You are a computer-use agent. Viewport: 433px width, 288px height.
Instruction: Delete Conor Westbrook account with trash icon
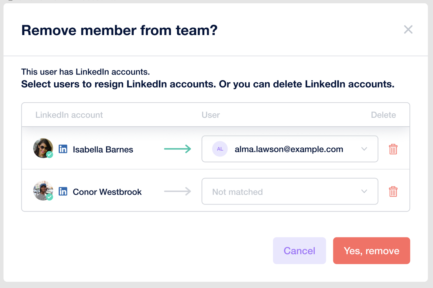[x=393, y=192]
